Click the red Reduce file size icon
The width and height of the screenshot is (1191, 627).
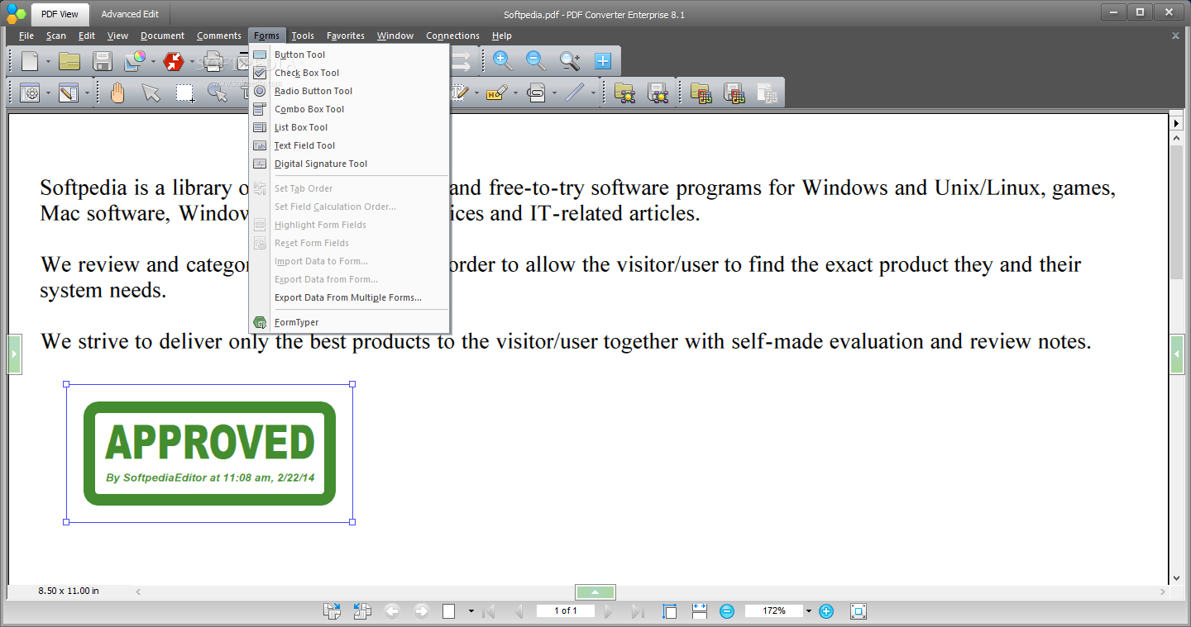[x=174, y=61]
